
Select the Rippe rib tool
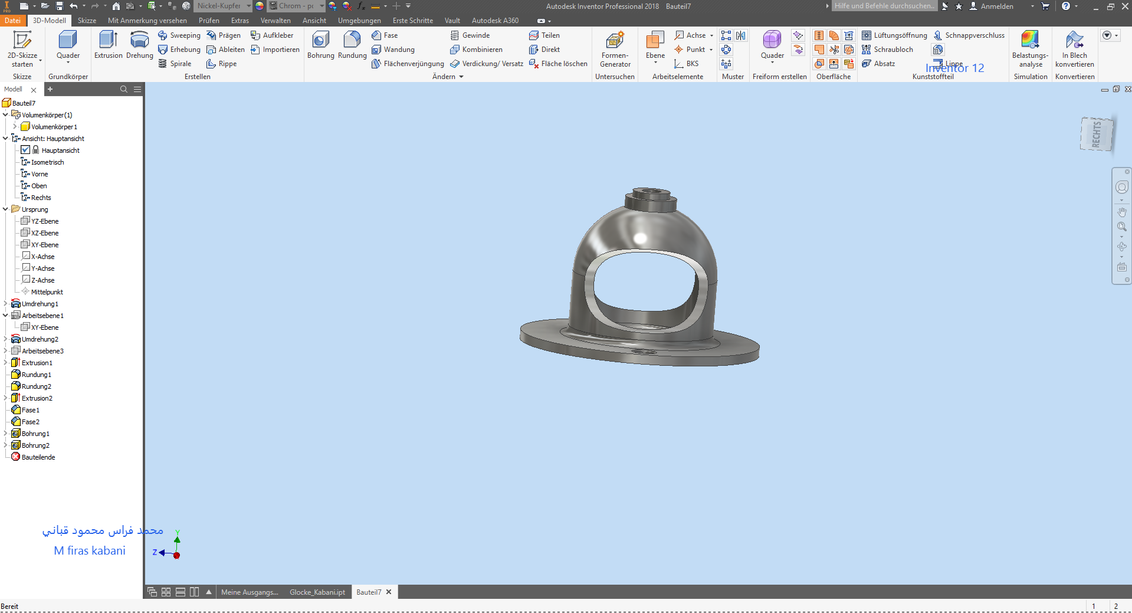click(221, 64)
